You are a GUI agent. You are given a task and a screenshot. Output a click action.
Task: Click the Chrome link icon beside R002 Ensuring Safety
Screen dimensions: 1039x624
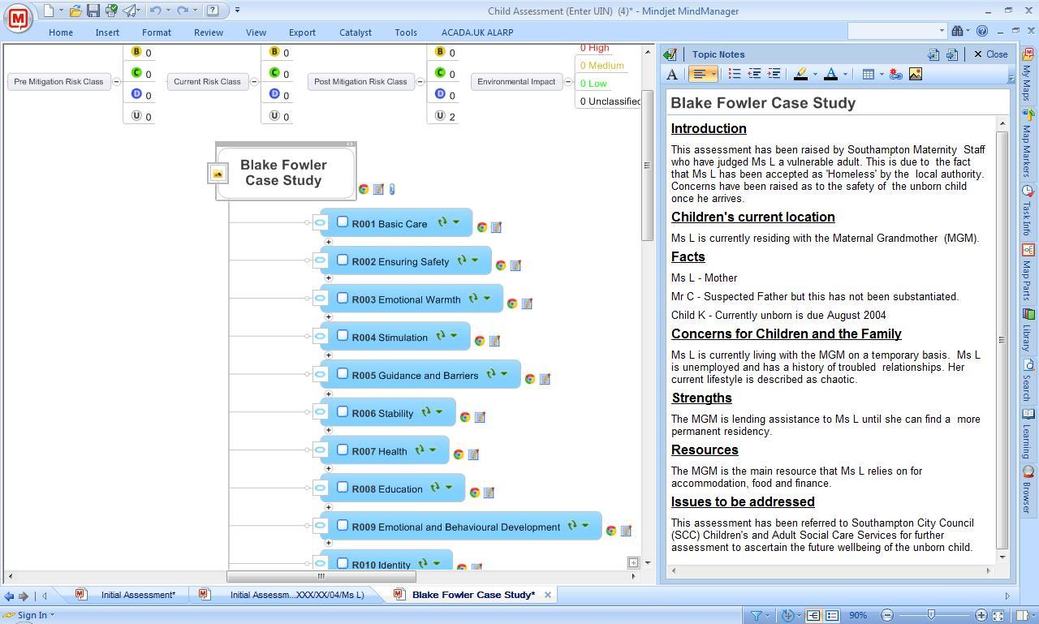(x=501, y=265)
